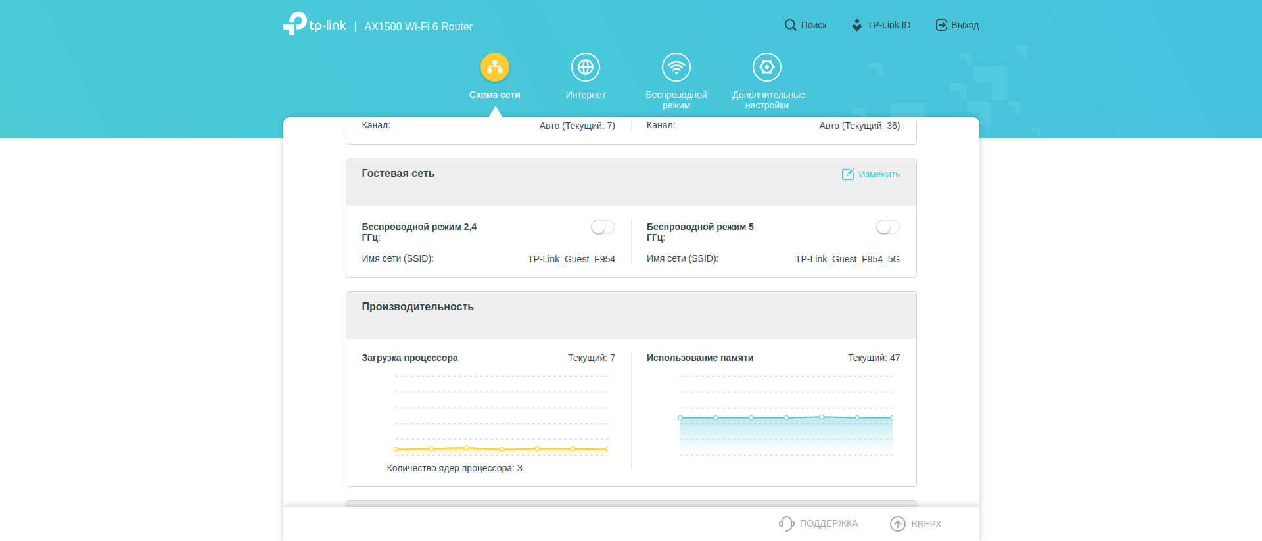Click the guest SSID TP-Link_Guest_F954_5G text
Image resolution: width=1262 pixels, height=541 pixels.
coord(847,259)
